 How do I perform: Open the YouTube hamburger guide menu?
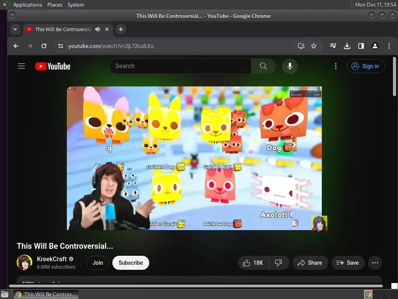click(x=21, y=66)
